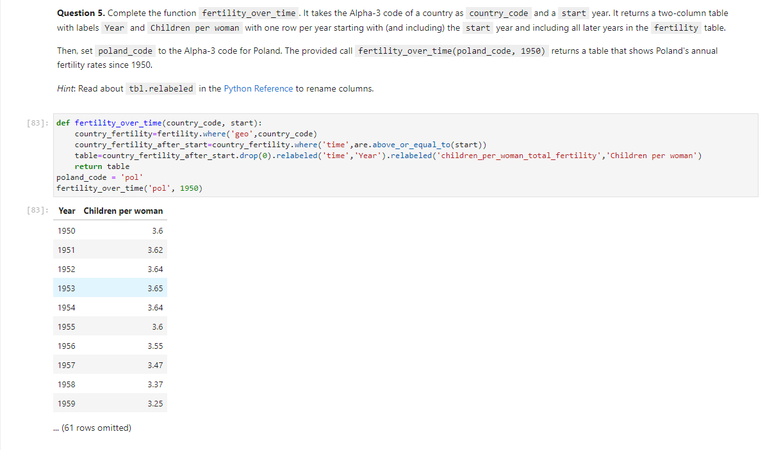Click the output execution count label
The image size is (763, 450).
[37, 210]
